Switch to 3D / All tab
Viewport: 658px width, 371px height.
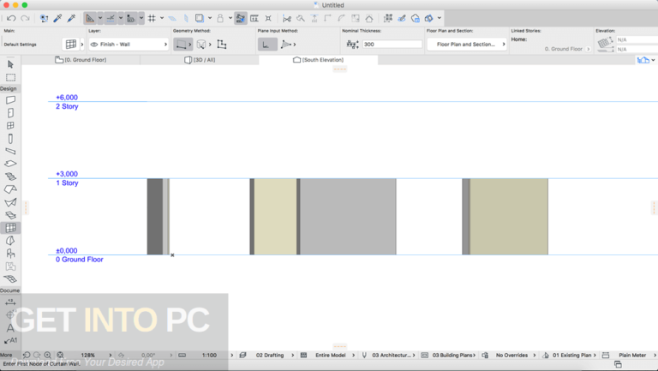(200, 60)
